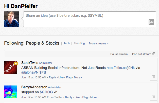The image size is (159, 103).
Task: Click the $GOOG ticker link
Action: pos(46,92)
